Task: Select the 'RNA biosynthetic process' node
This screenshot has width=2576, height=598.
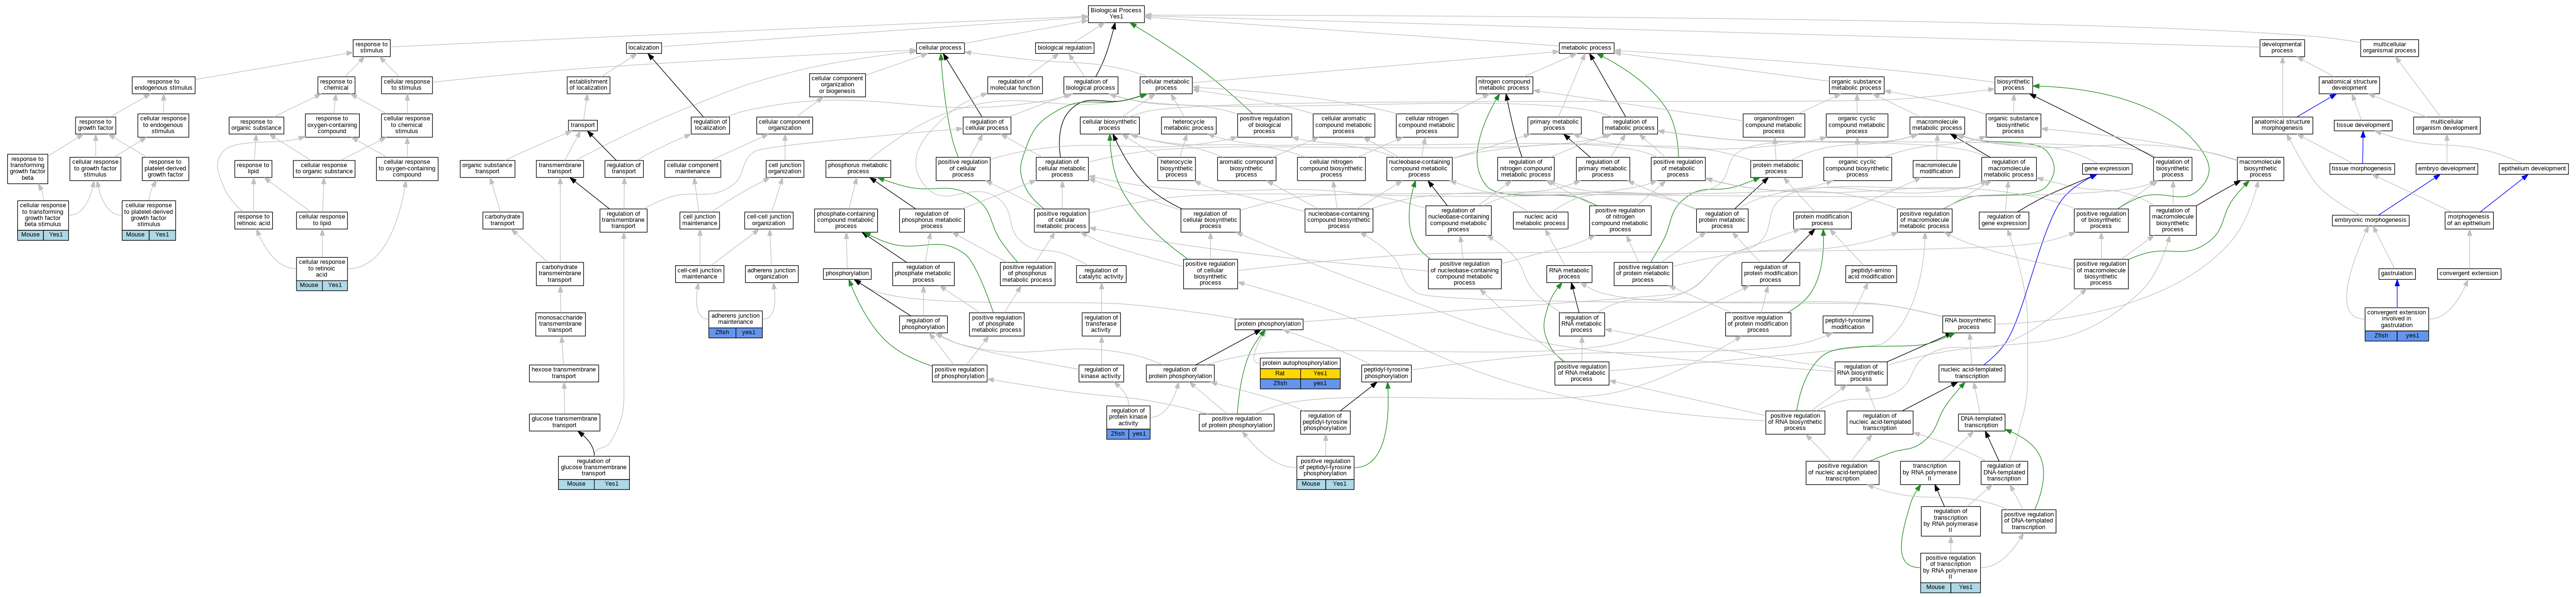Action: pos(1968,323)
